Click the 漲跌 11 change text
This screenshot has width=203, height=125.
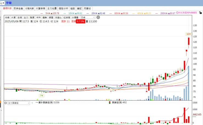[65, 21]
